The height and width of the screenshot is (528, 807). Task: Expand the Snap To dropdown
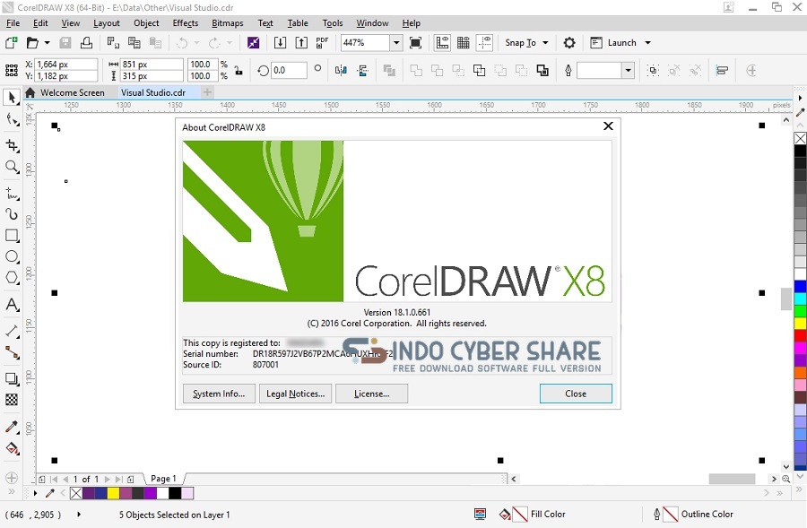545,43
